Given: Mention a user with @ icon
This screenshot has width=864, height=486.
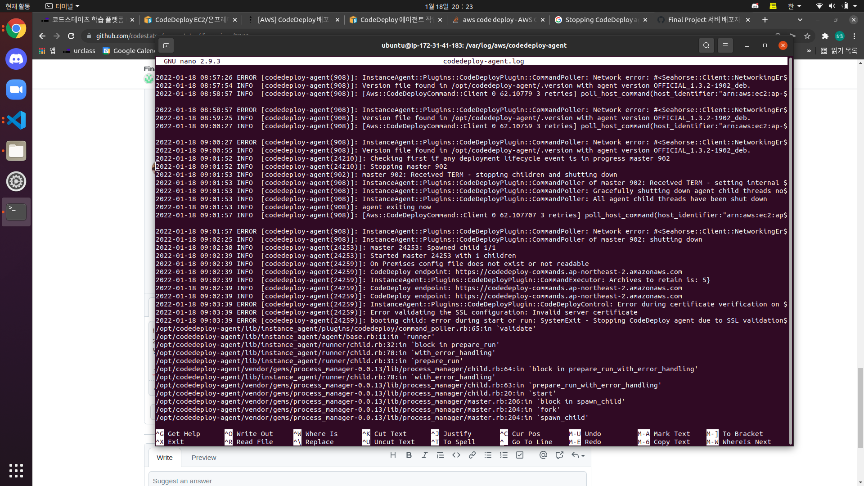Looking at the screenshot, I should tap(543, 455).
